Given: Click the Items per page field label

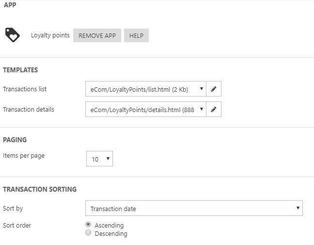Looking at the screenshot, I should point(24,156).
